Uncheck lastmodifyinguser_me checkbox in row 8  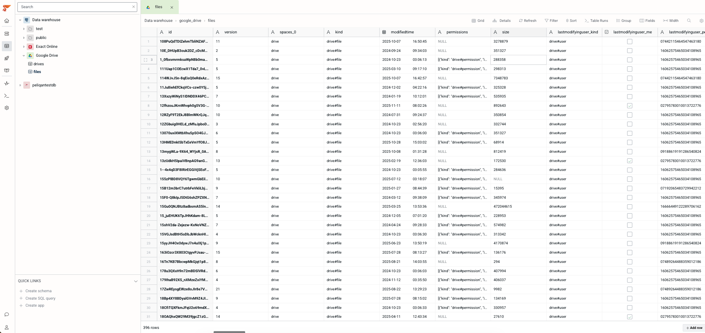click(630, 106)
